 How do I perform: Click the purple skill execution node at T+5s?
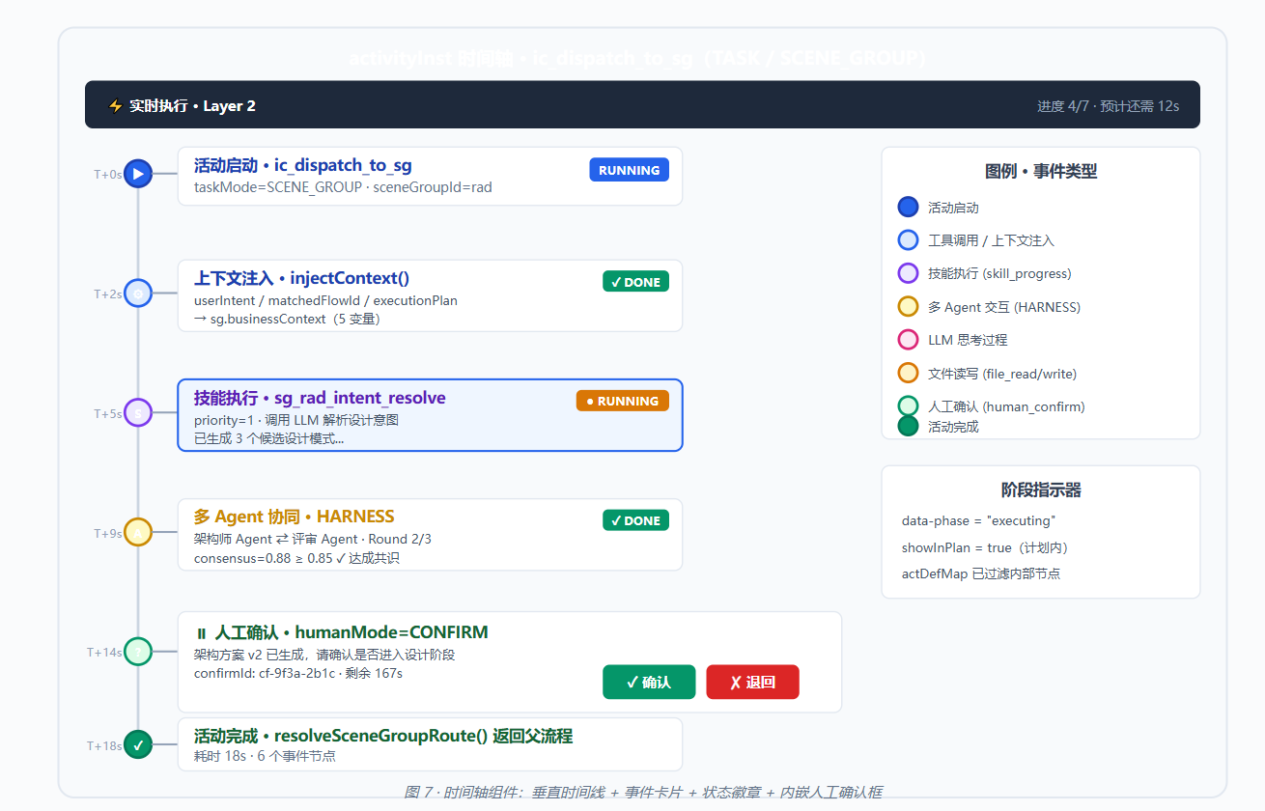coord(138,413)
